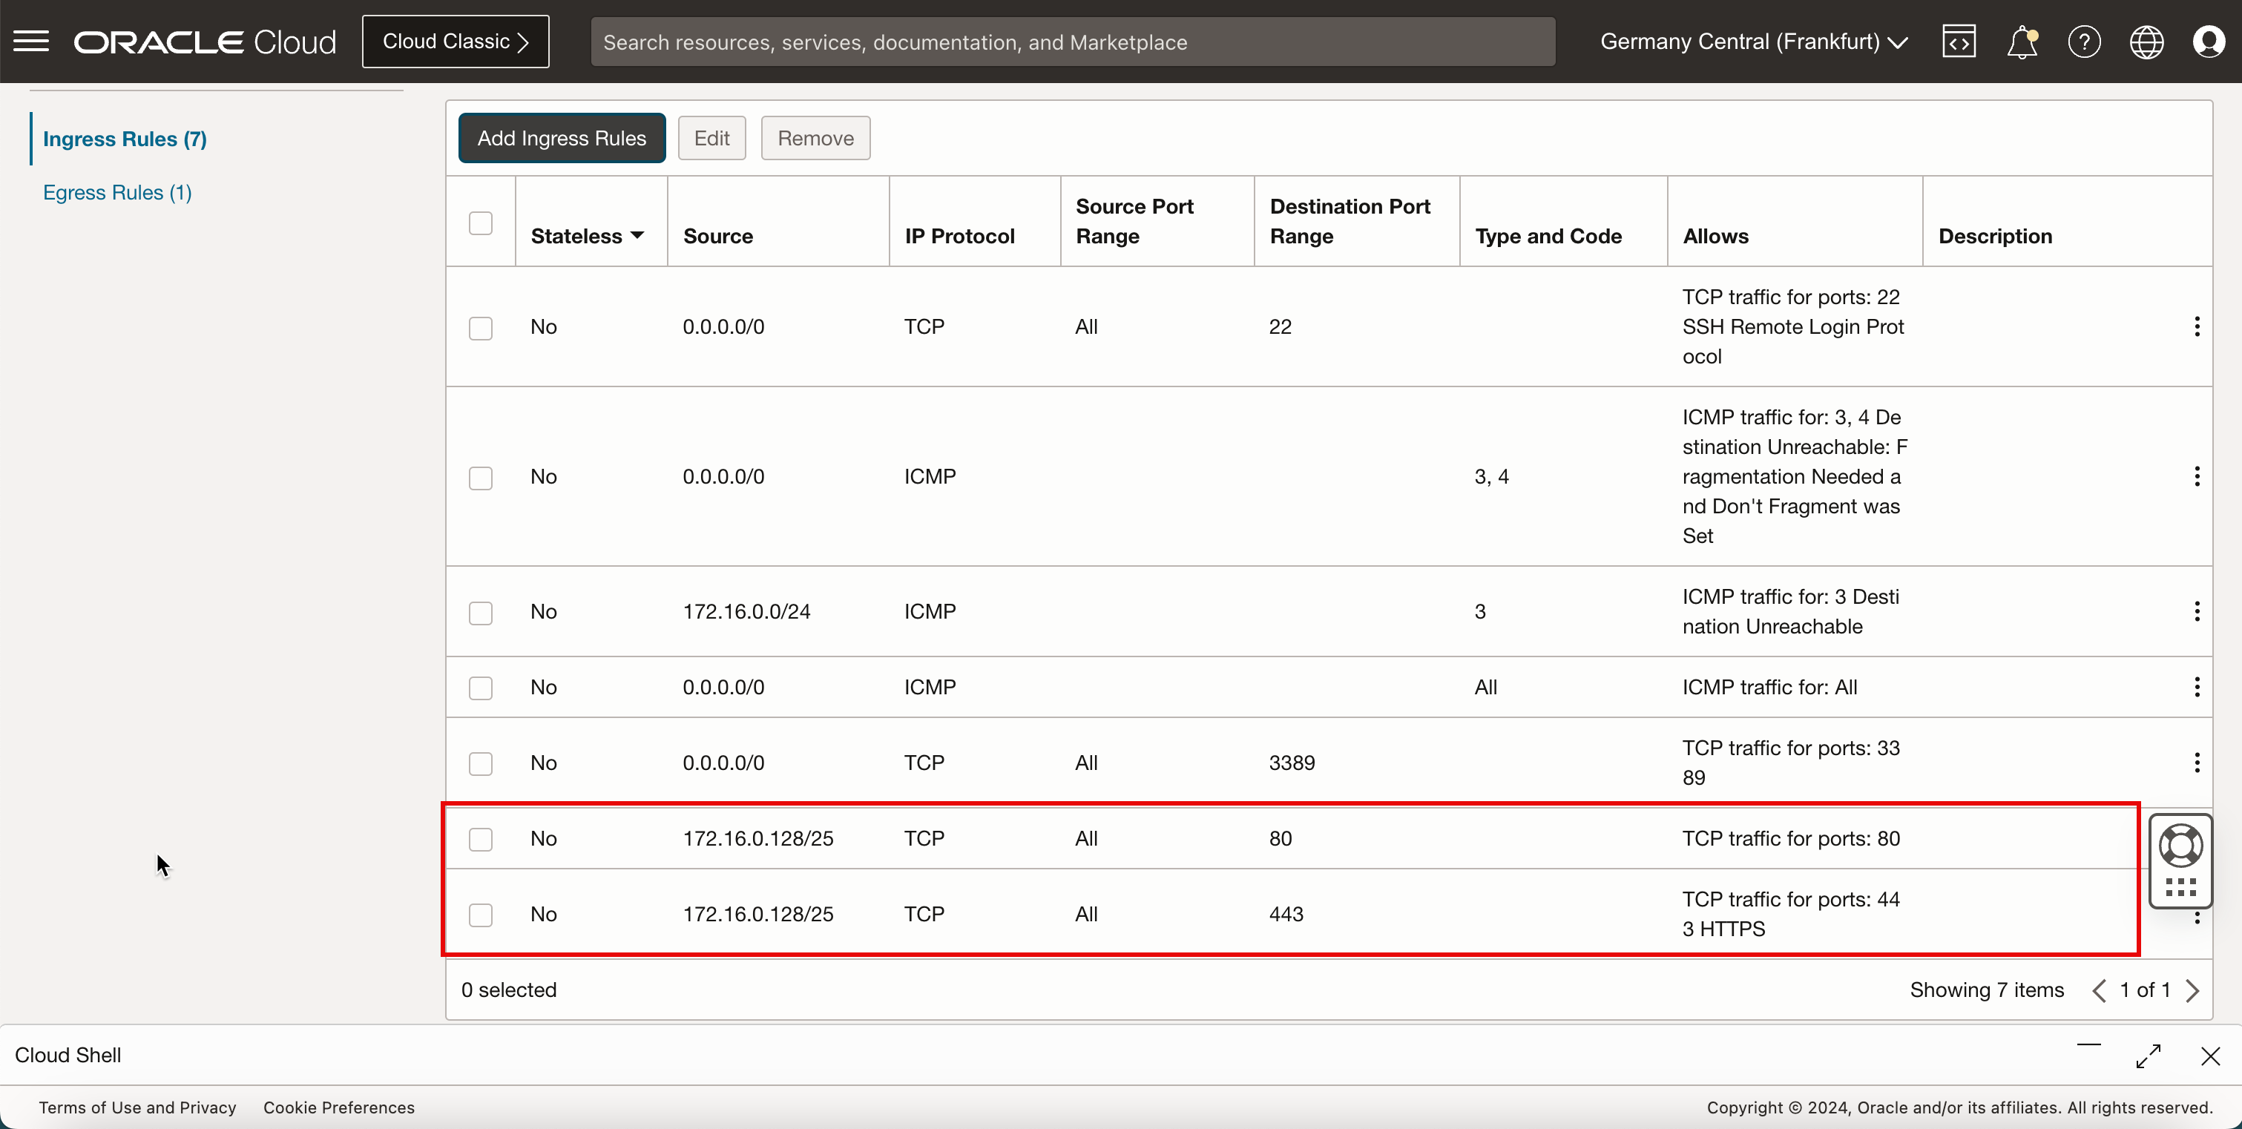This screenshot has width=2242, height=1129.
Task: Sort by the Stateless column arrow
Action: click(x=637, y=236)
